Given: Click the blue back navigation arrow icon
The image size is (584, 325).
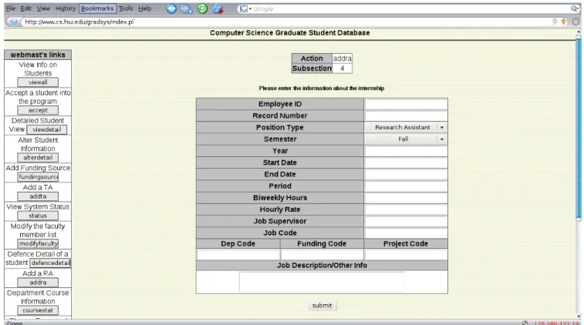Looking at the screenshot, I should tap(171, 8).
